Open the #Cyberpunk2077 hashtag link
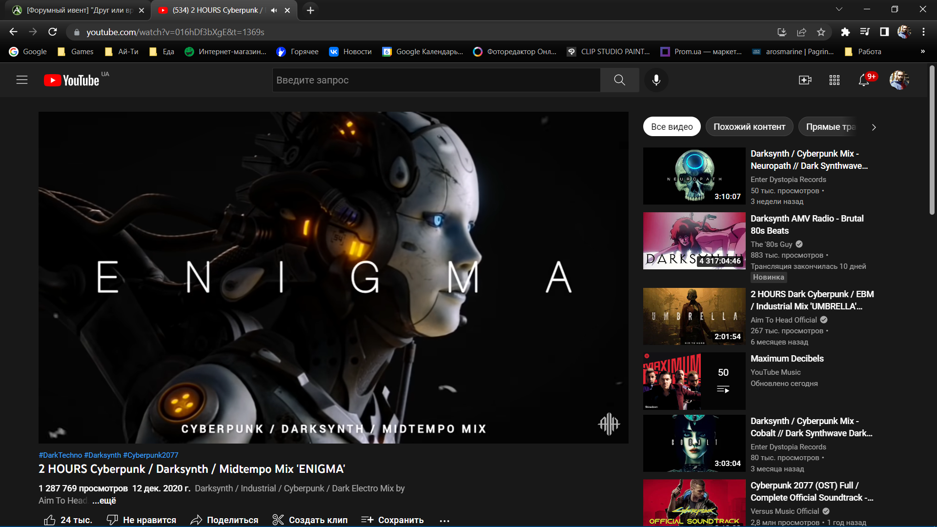This screenshot has height=527, width=937. [x=150, y=455]
